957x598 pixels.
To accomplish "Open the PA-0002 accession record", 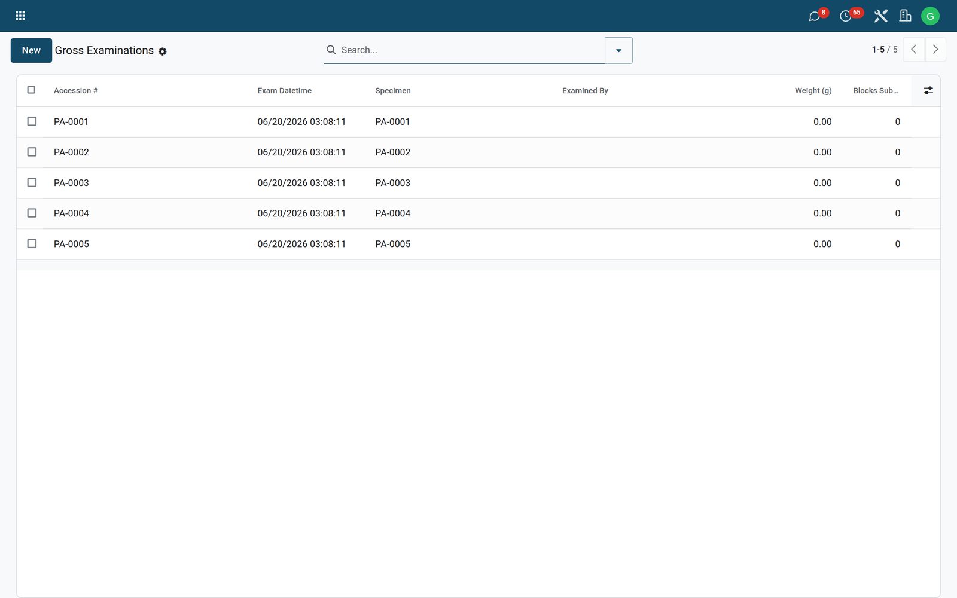I will [71, 152].
